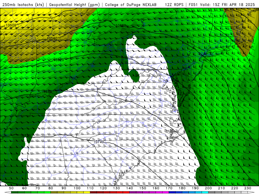This screenshot has height=194, width=259.
Task: Click the 10560 contour label in dark green region
Action: point(121,26)
